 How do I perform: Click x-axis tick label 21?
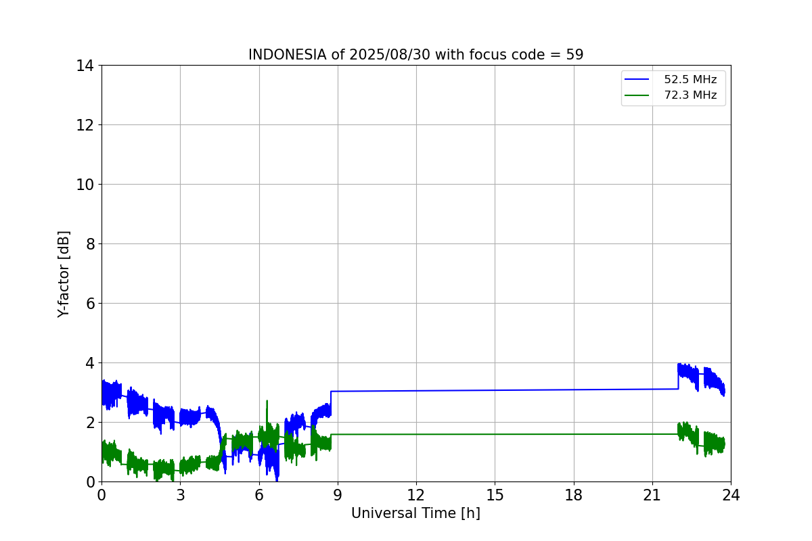tap(652, 495)
